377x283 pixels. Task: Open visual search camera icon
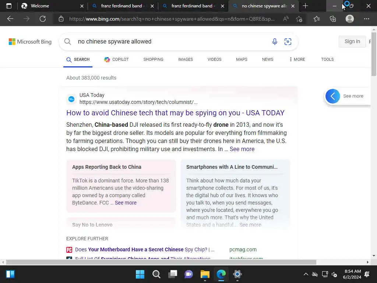click(288, 42)
